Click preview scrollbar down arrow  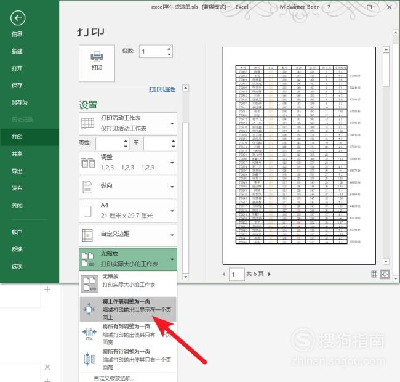point(386,261)
